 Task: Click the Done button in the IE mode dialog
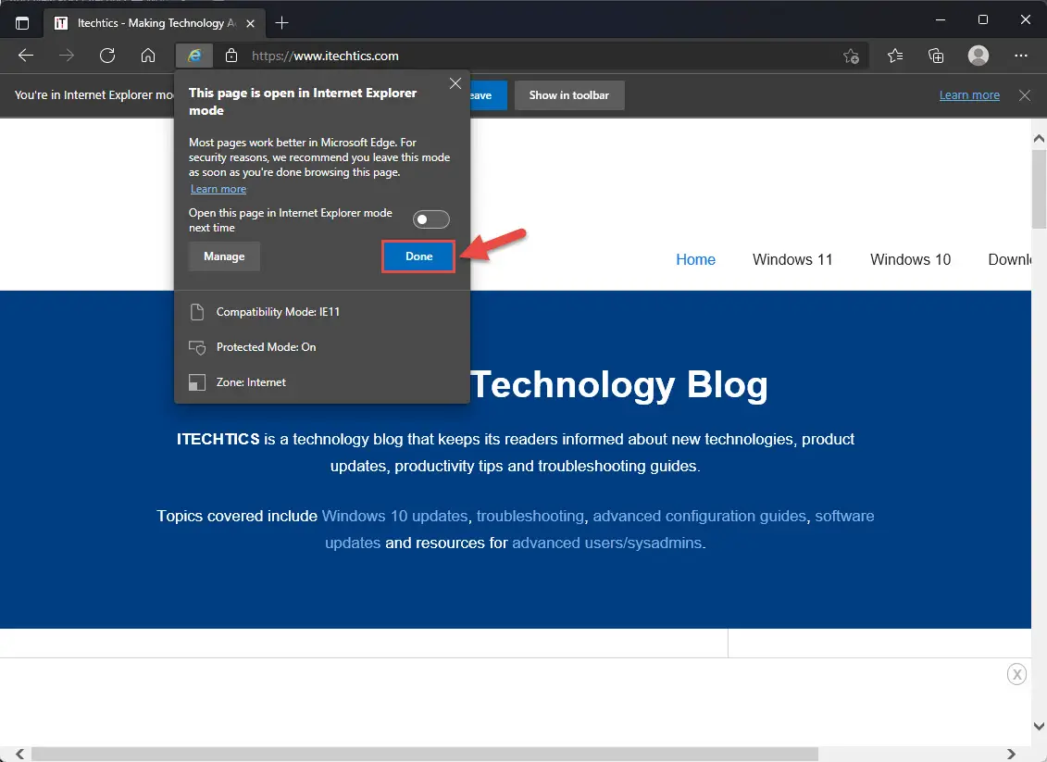coord(418,256)
